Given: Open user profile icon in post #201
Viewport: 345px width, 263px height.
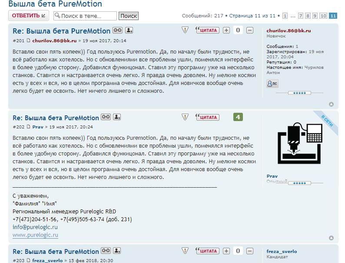Looking at the screenshot, I should (129, 30).
